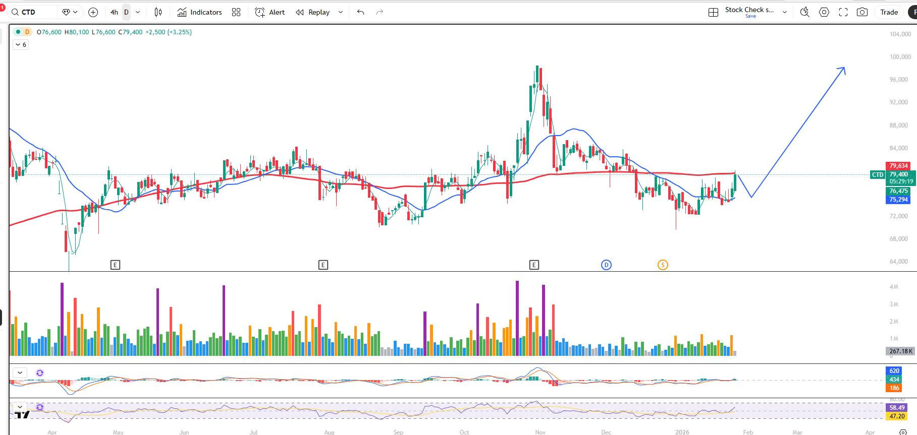Open the indicator templates grid icon

(x=236, y=12)
